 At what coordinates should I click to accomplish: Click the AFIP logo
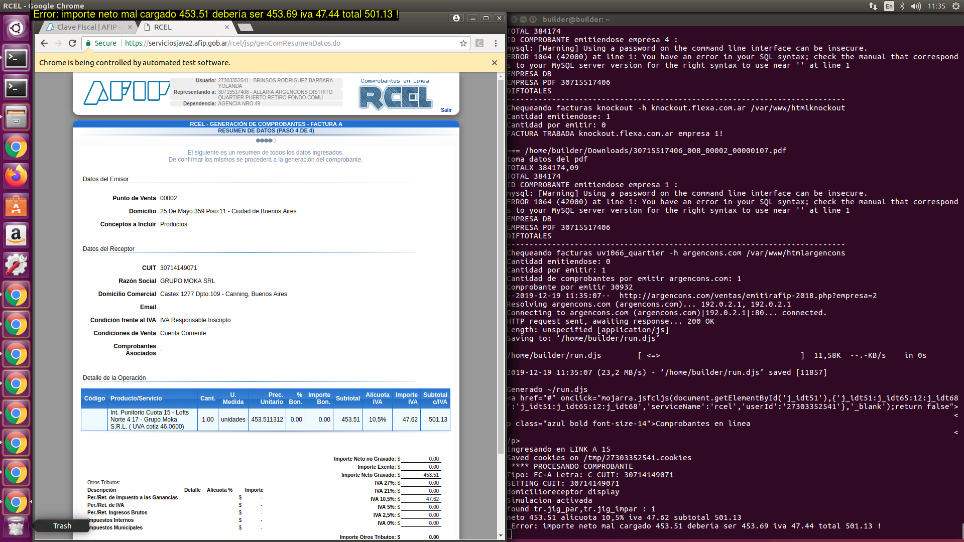(x=127, y=92)
